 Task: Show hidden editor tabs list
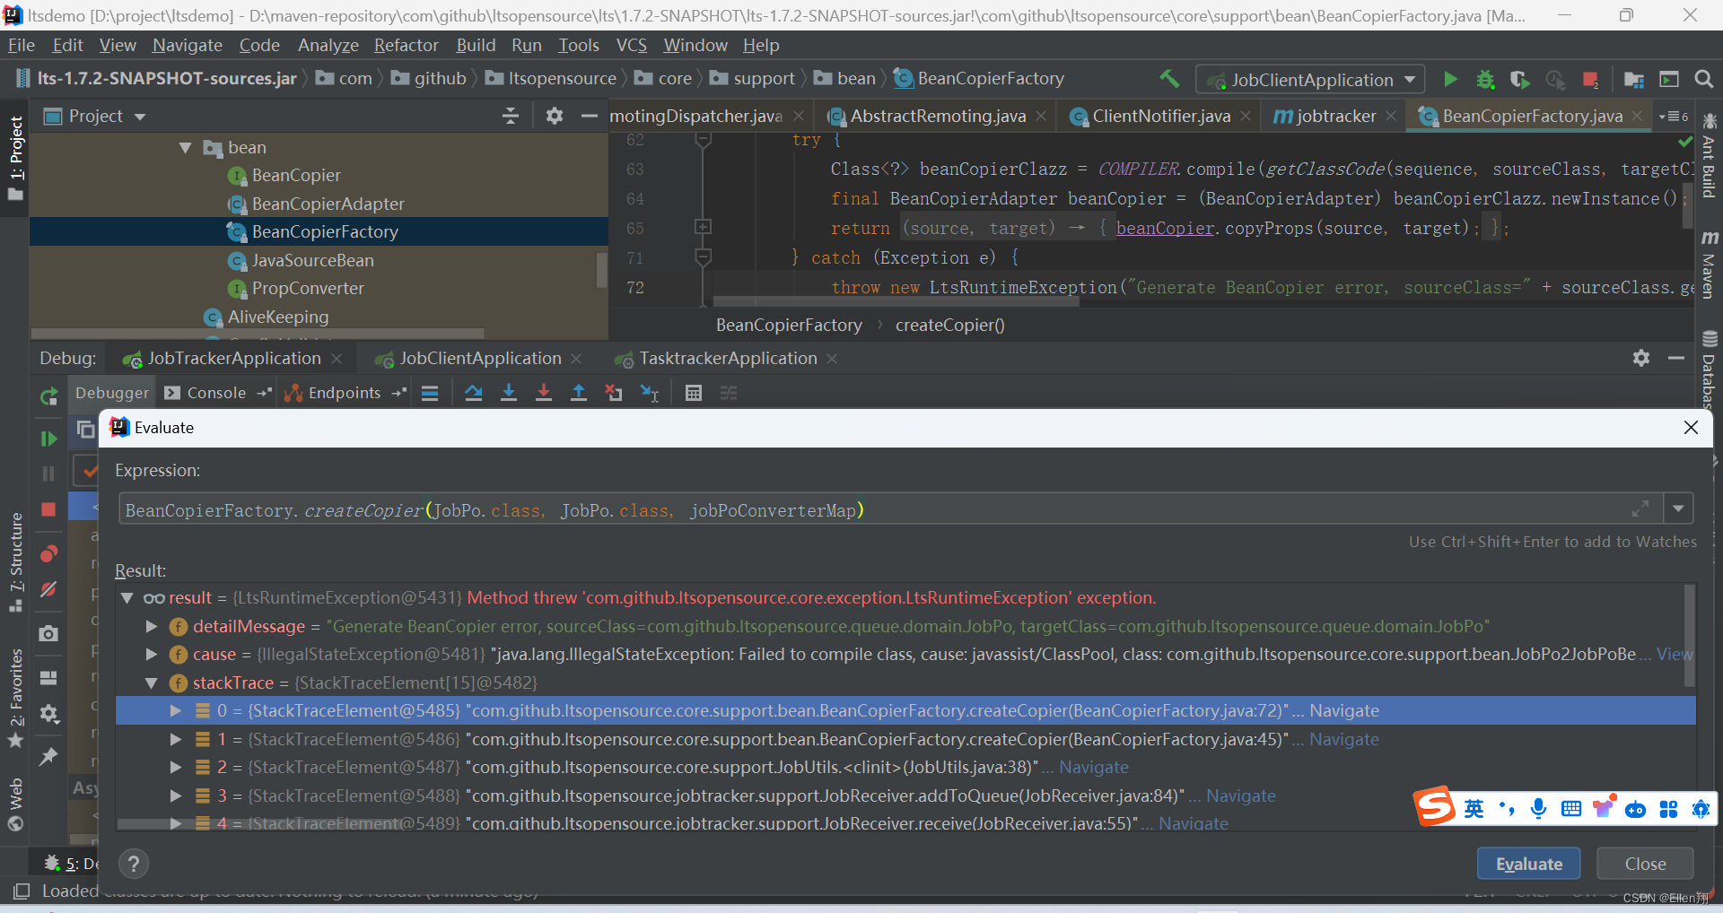[1674, 117]
